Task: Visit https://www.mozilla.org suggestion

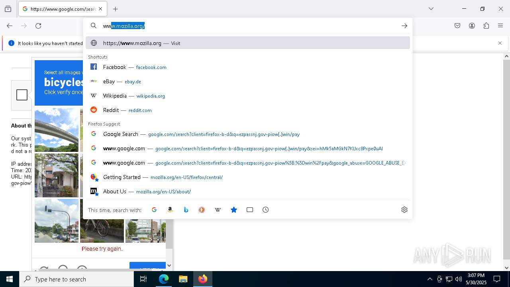Action: tap(248, 43)
